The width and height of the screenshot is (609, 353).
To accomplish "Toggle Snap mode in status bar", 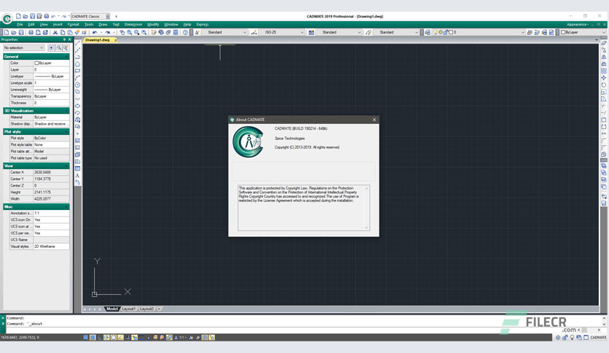I will coord(85,338).
